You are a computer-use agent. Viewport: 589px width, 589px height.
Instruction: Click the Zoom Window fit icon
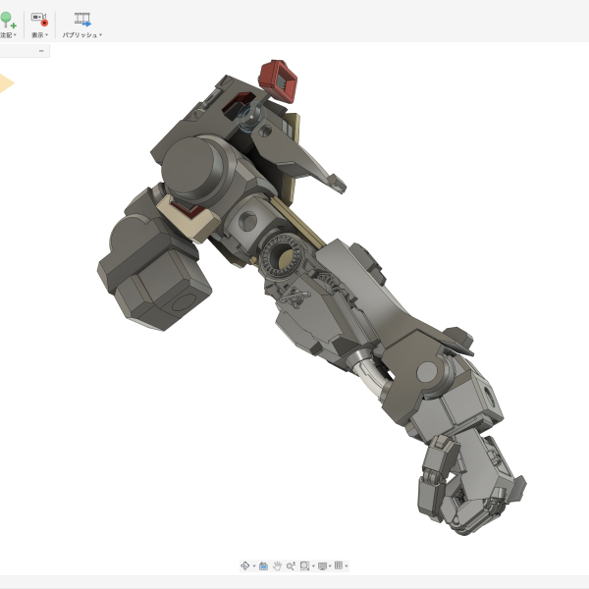[304, 565]
